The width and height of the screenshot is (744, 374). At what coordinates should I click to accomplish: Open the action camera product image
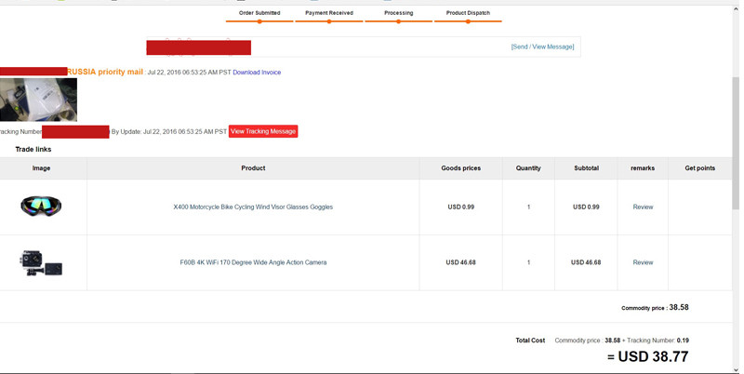pos(41,262)
